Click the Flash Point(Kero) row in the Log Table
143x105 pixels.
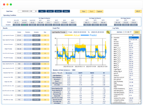[125, 89]
